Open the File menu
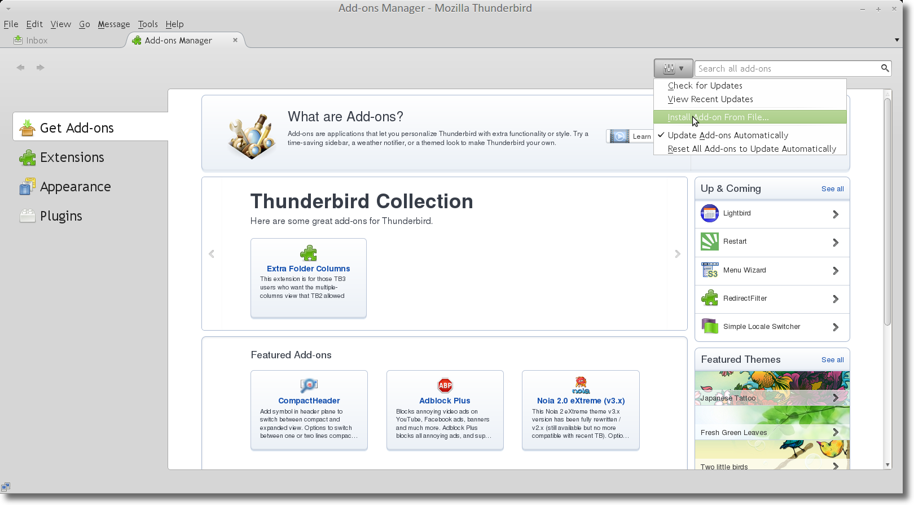 11,24
